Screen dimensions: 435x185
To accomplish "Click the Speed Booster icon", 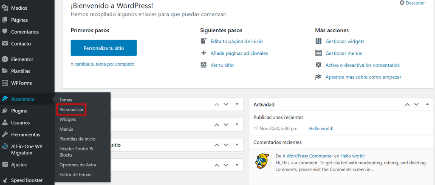I will (x=5, y=181).
